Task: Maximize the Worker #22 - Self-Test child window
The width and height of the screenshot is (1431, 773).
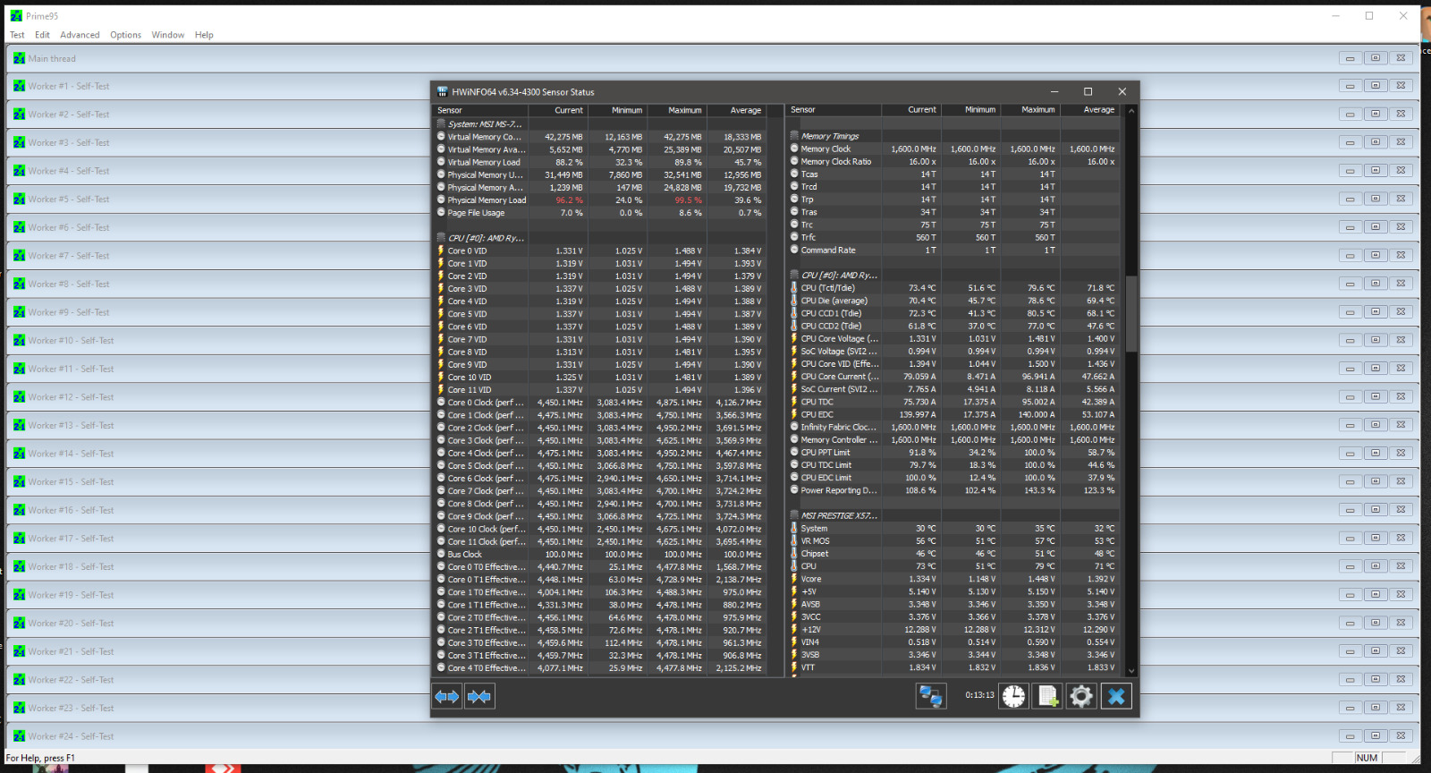Action: [1376, 678]
